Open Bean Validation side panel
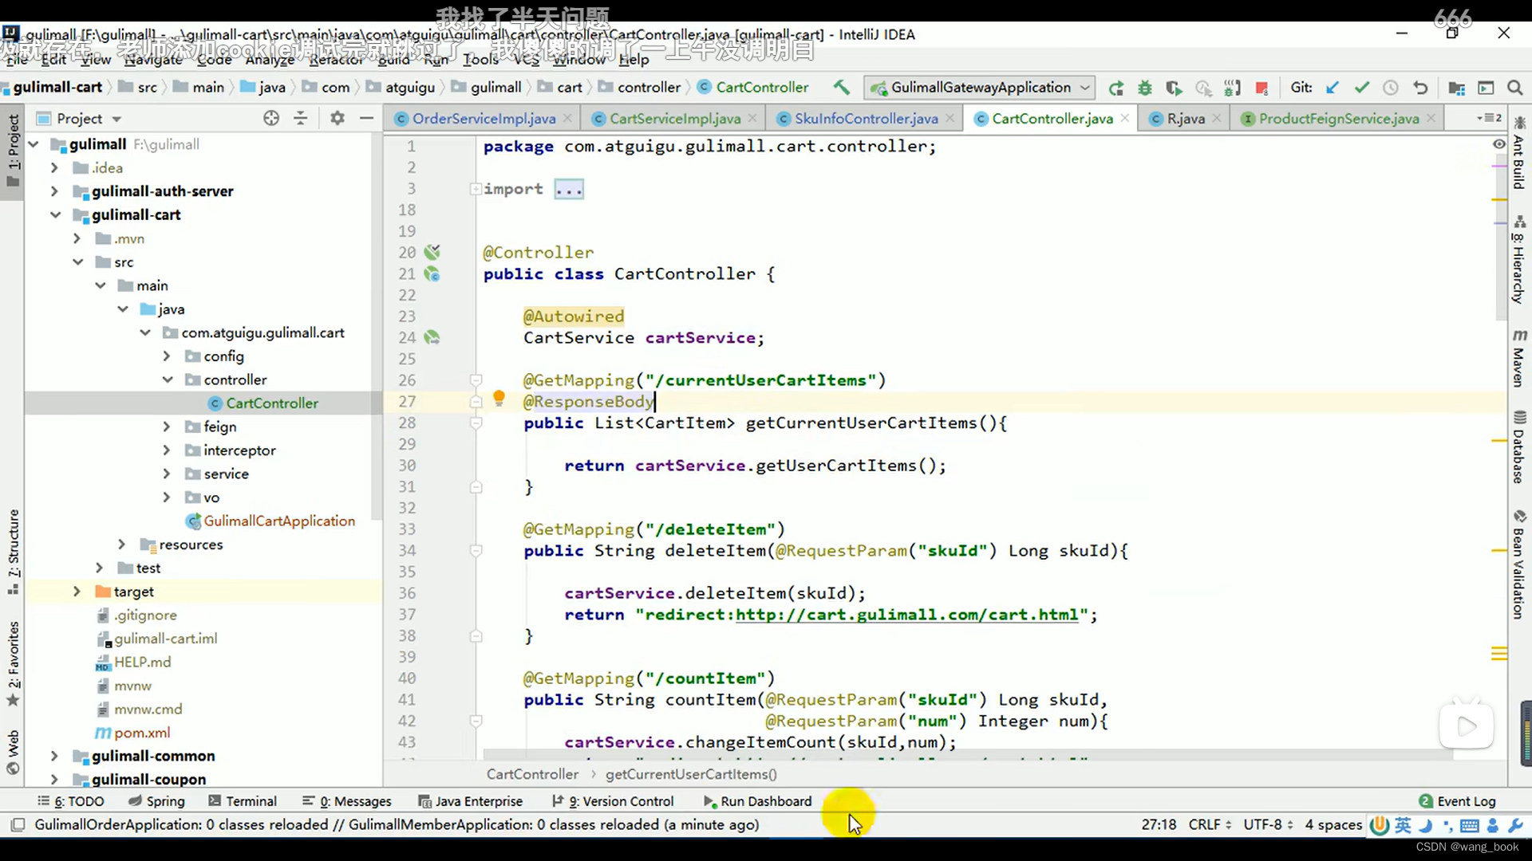 tap(1519, 564)
